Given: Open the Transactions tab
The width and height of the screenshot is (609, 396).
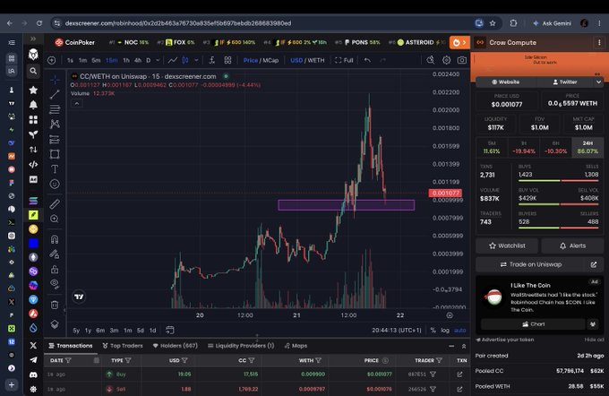Looking at the screenshot, I should (x=71, y=346).
